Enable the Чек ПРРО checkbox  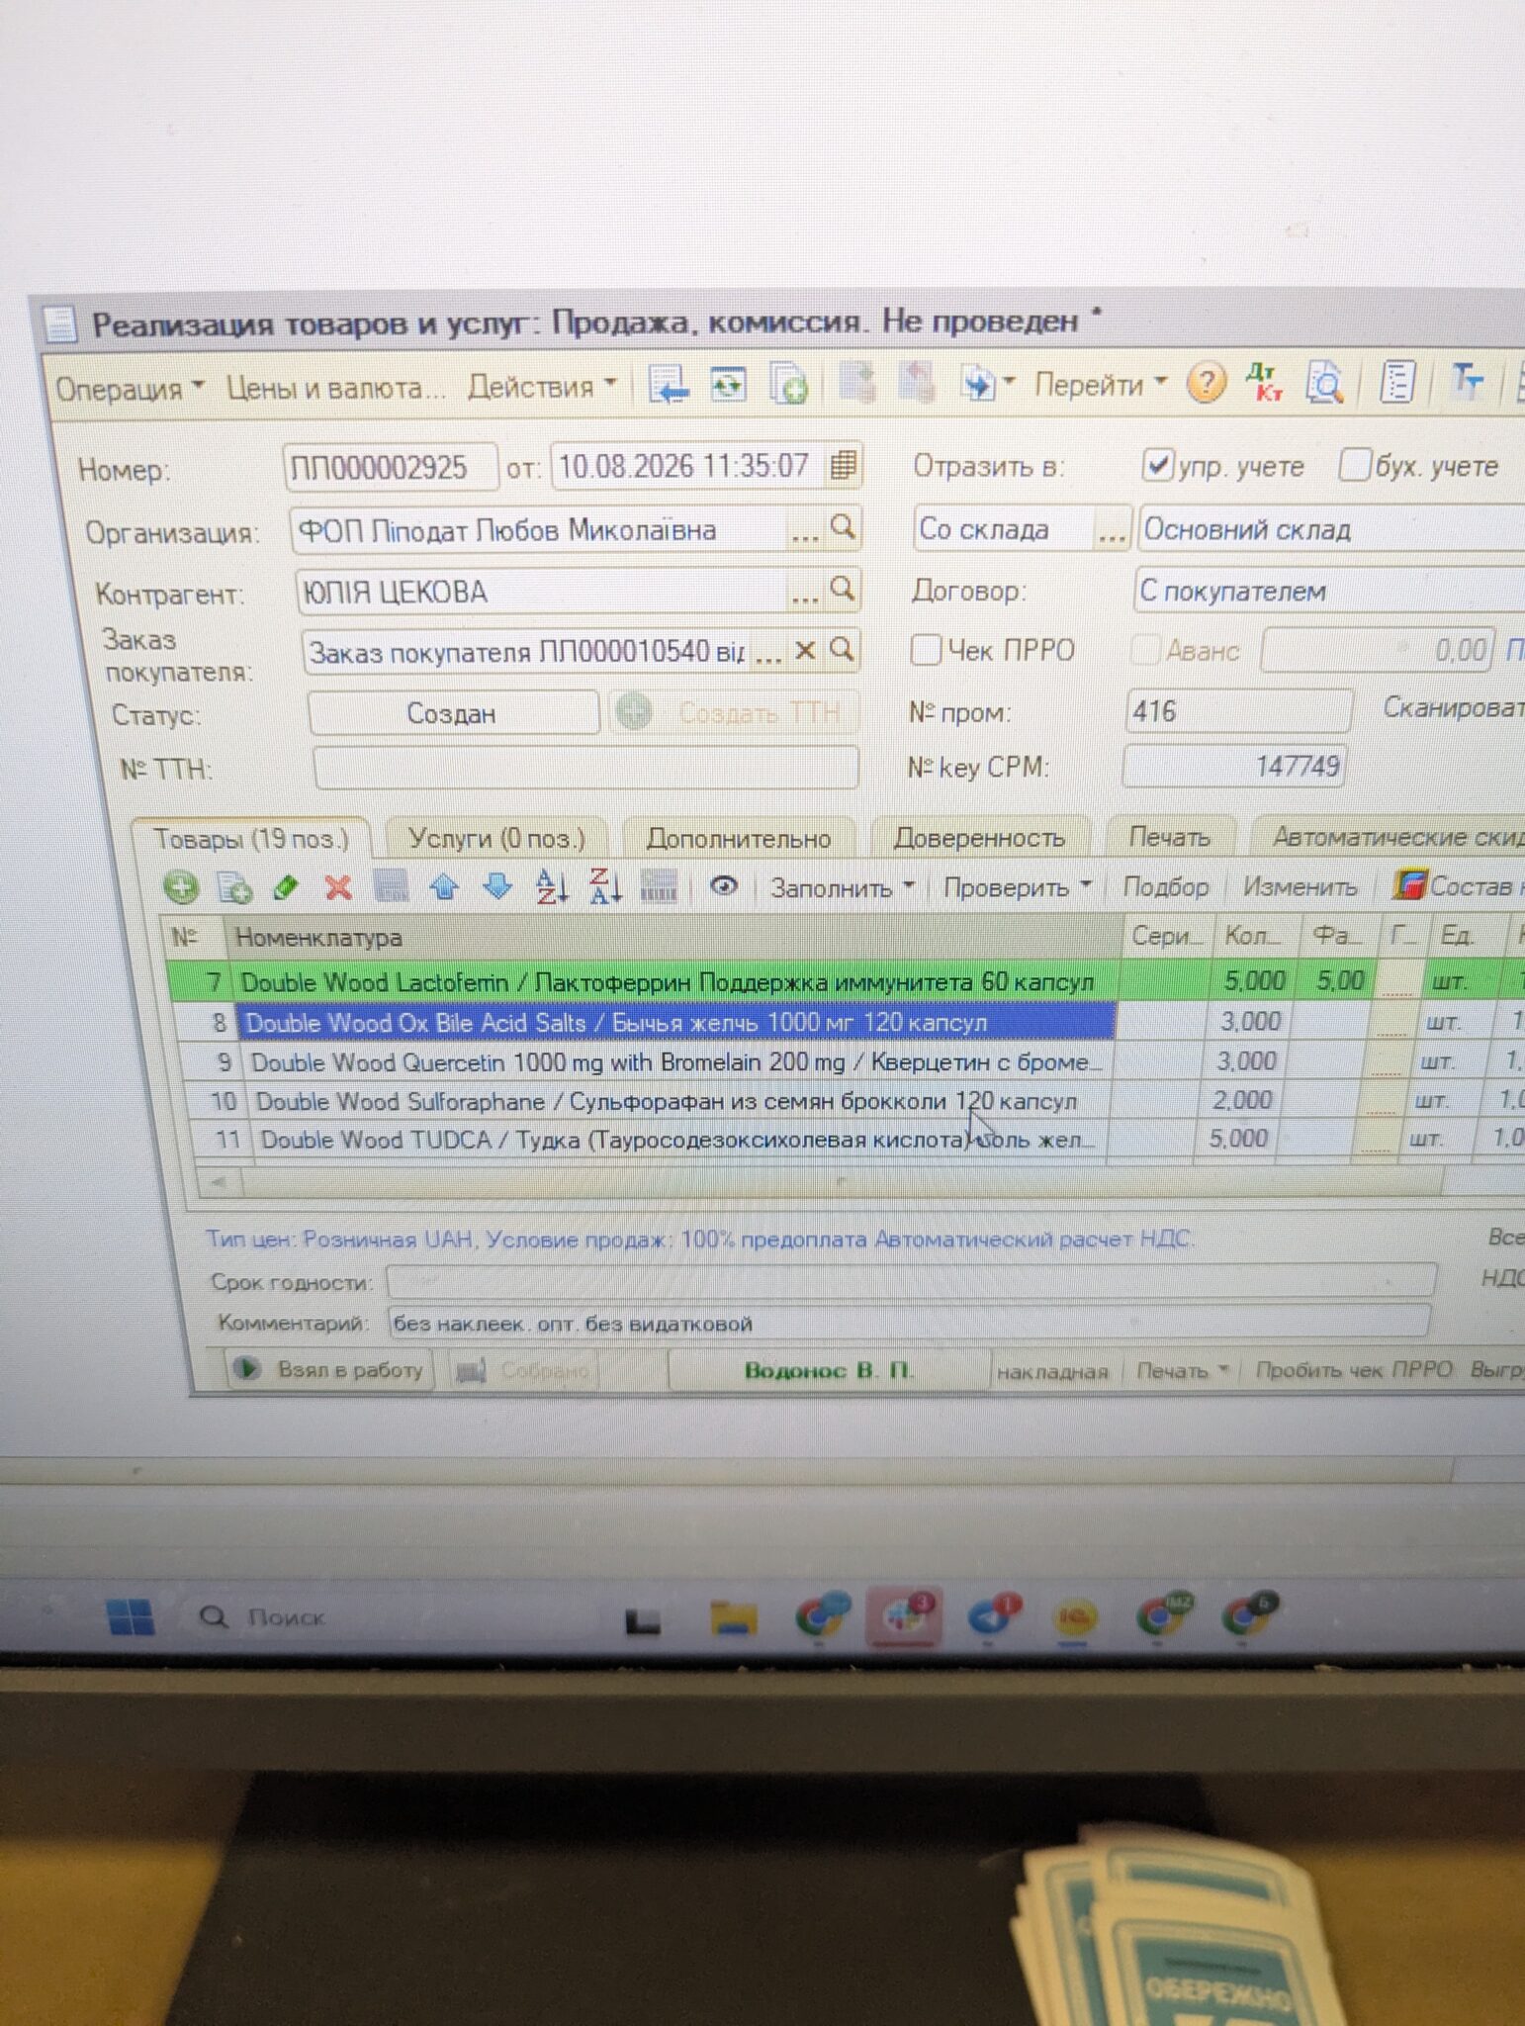926,650
